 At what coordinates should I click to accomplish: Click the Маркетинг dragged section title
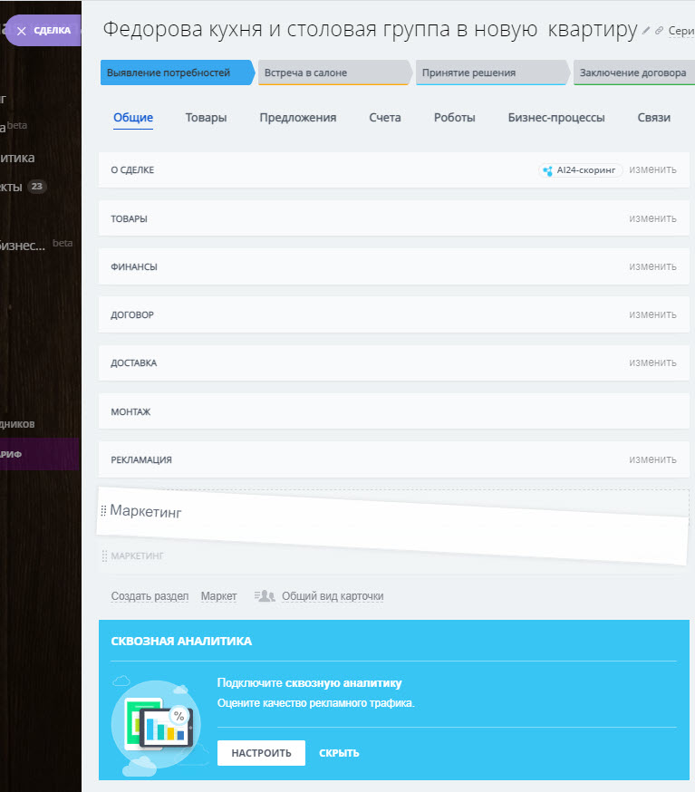146,512
